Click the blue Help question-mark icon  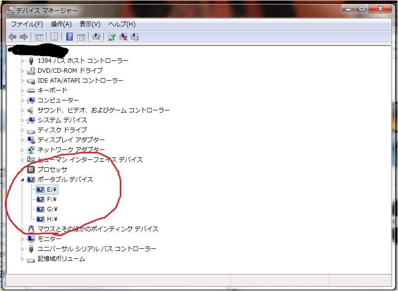coord(69,37)
